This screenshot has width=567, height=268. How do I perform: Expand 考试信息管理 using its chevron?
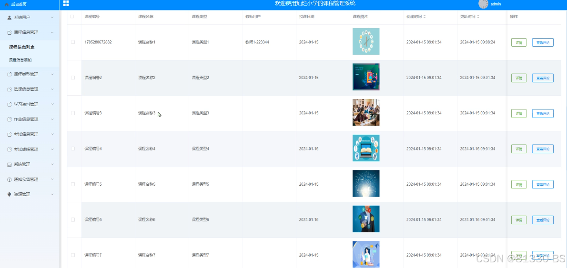52,134
